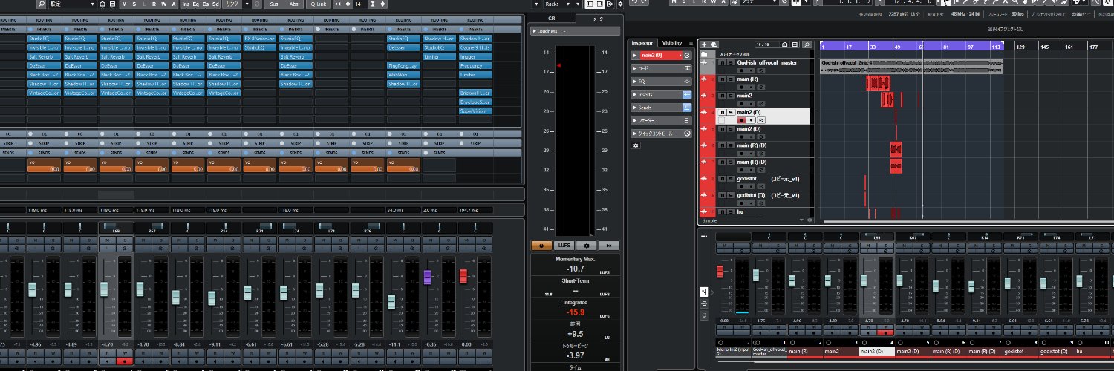1114x371 pixels.
Task: Select the main (R) track in track list
Action: tap(747, 79)
